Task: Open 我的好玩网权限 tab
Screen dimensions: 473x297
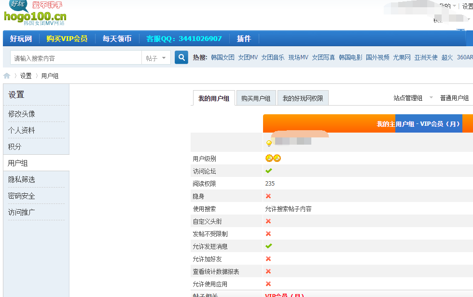Action: tap(303, 98)
